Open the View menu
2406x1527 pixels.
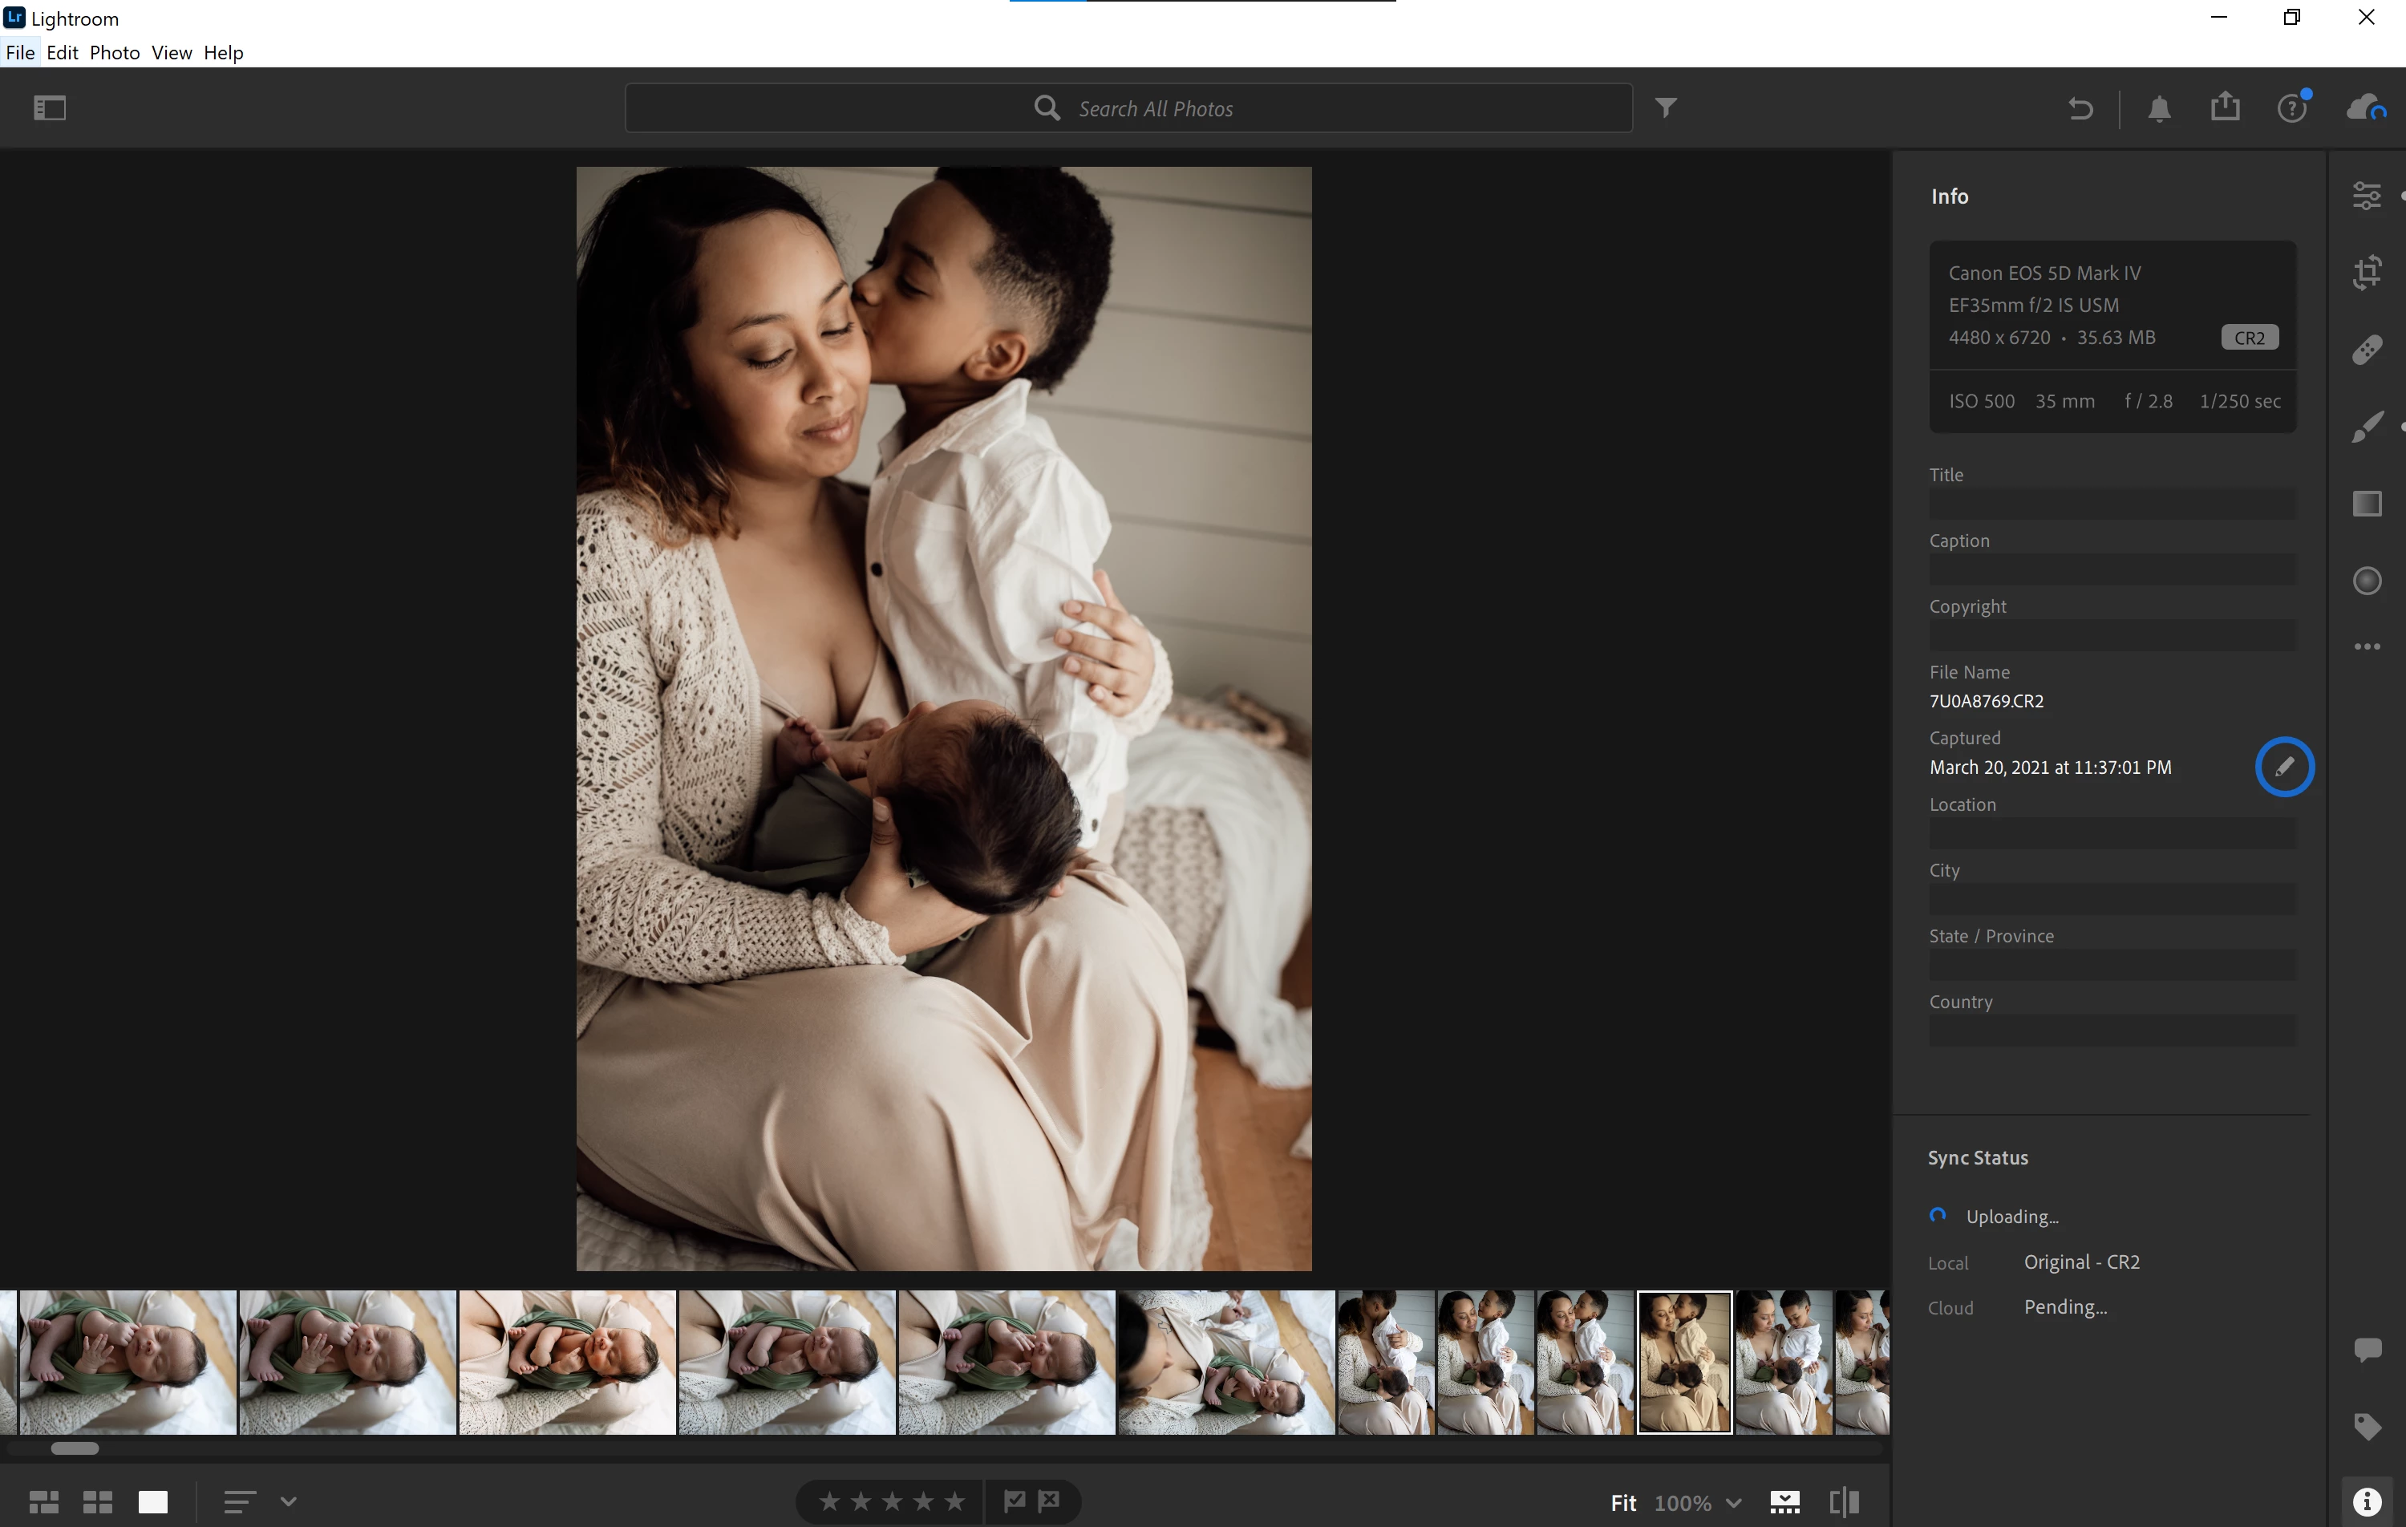click(171, 53)
